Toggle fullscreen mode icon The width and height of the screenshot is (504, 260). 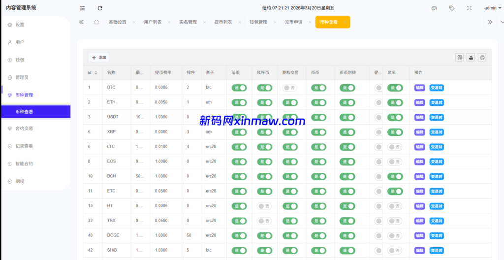469,8
